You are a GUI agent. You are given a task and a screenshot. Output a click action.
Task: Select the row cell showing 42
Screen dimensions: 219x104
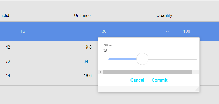click(x=8, y=47)
